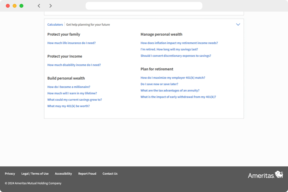The image size is (288, 192).
Task: Open "Do I save now or save later?"
Action: coord(159,84)
